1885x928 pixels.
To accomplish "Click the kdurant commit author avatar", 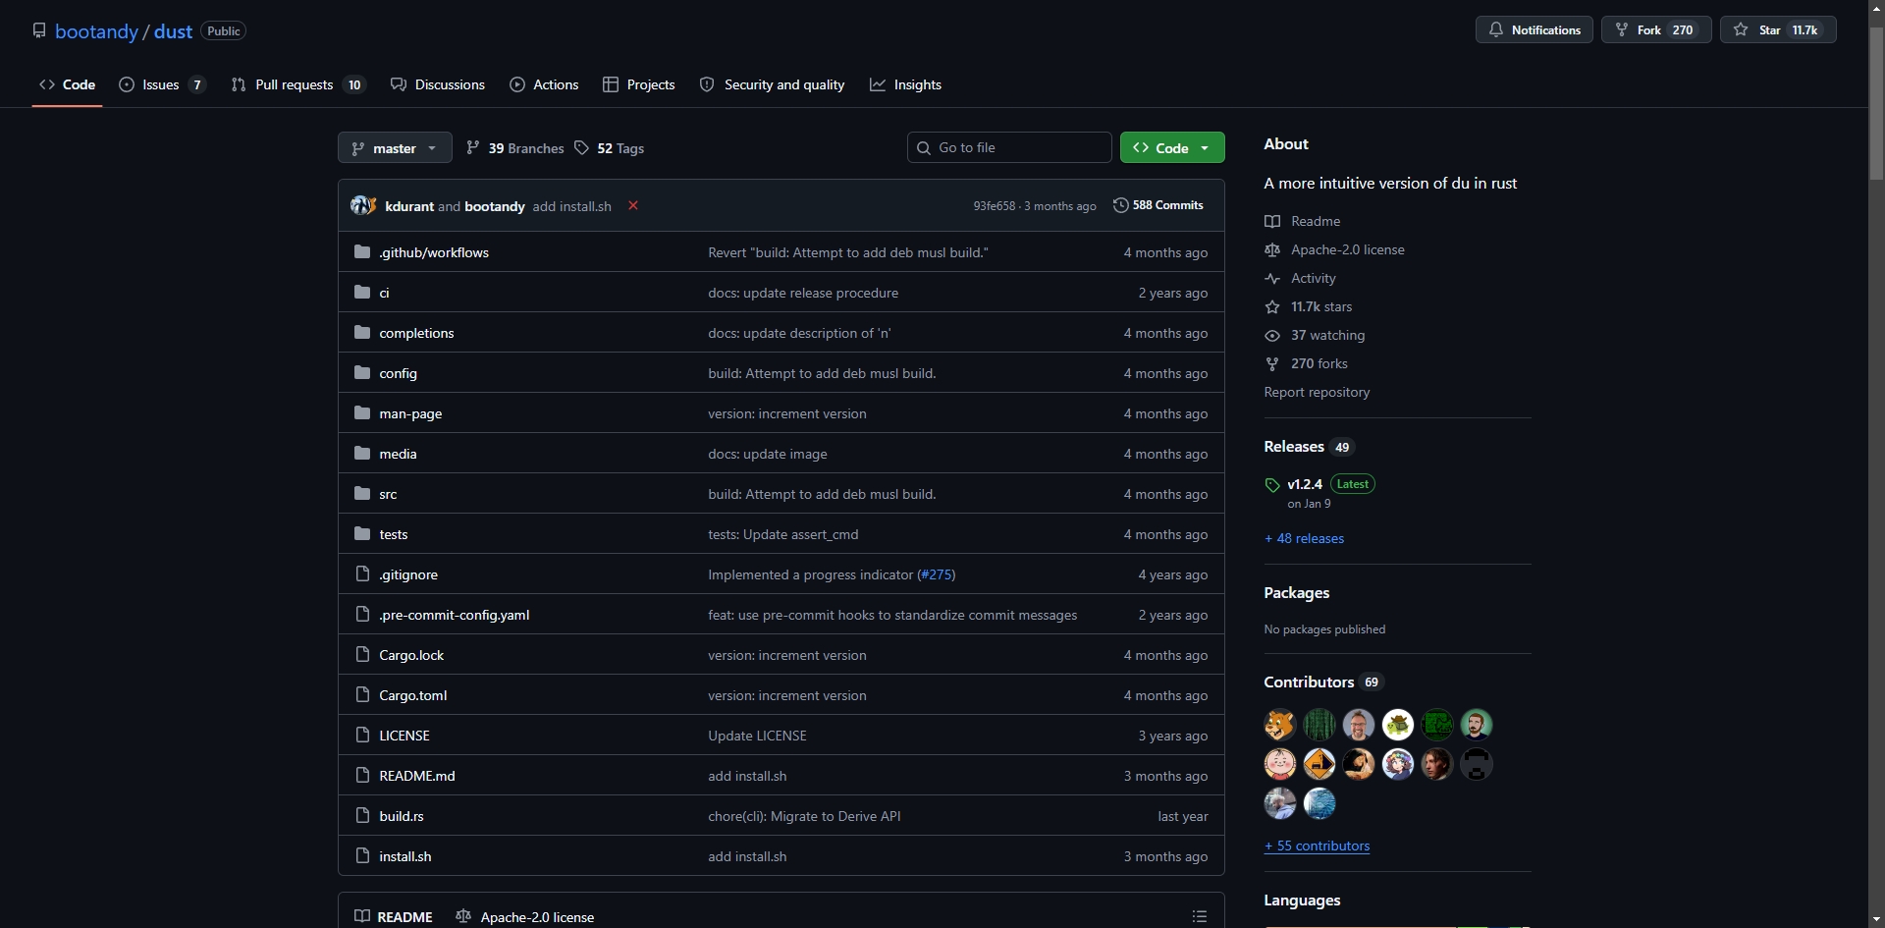I will (x=359, y=205).
